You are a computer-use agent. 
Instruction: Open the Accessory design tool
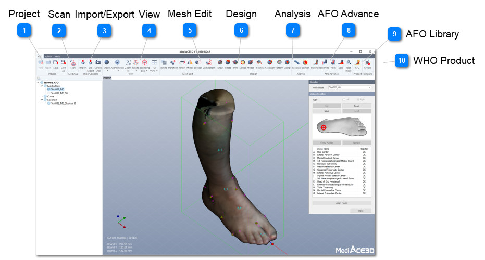pos(270,64)
